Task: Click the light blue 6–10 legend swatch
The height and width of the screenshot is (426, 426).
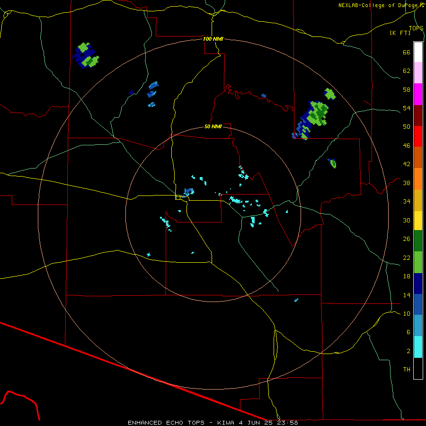Action: point(418,326)
